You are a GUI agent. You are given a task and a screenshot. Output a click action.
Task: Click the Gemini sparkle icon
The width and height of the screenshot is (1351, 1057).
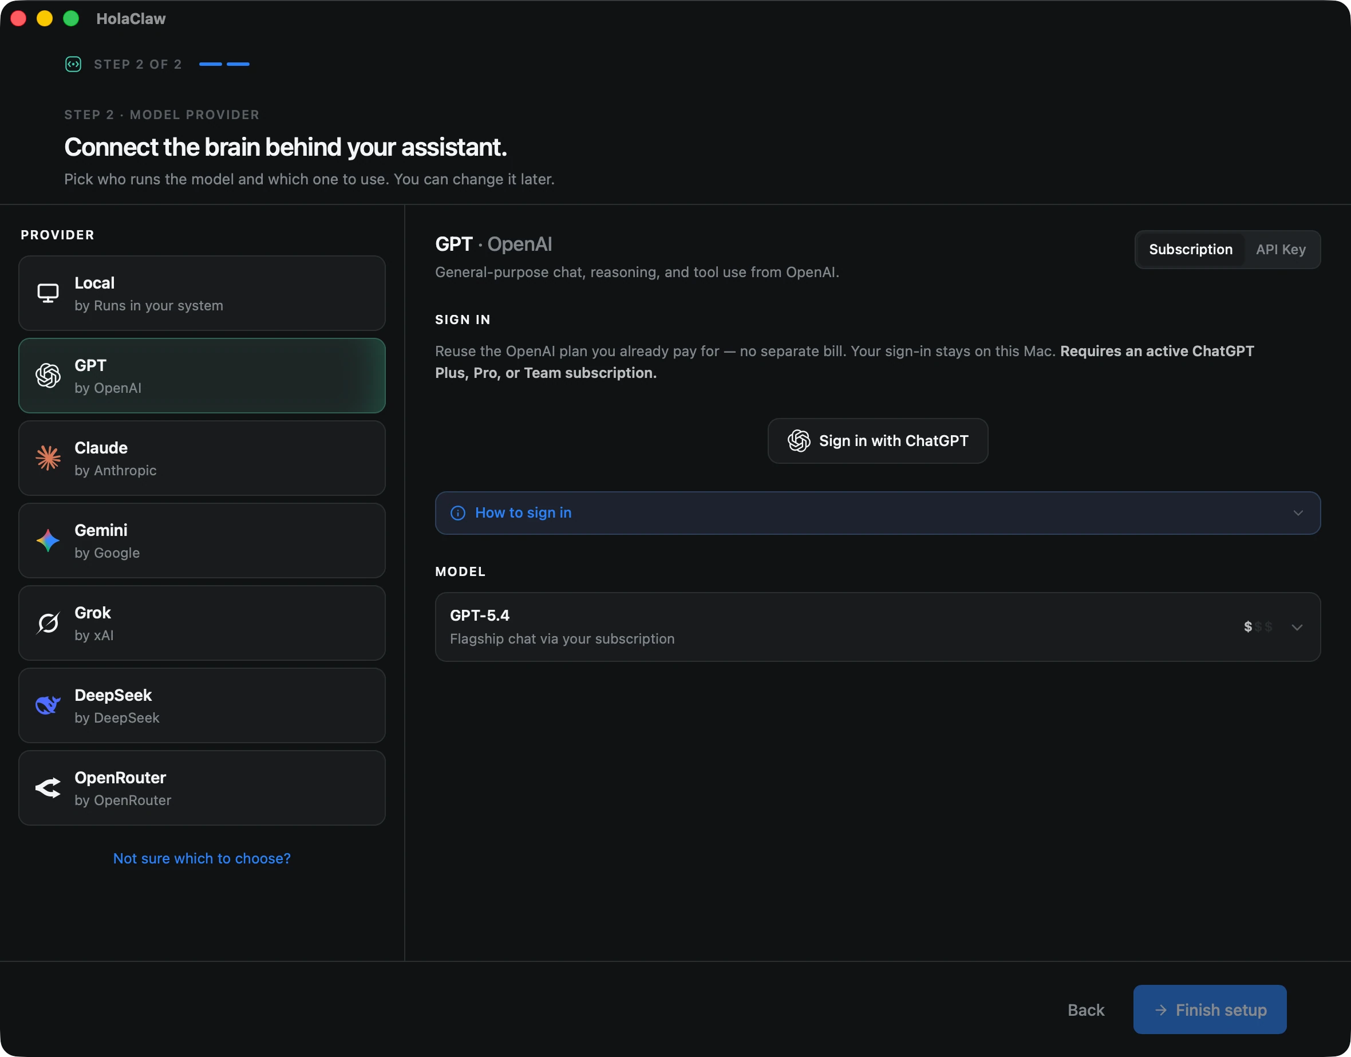point(48,541)
